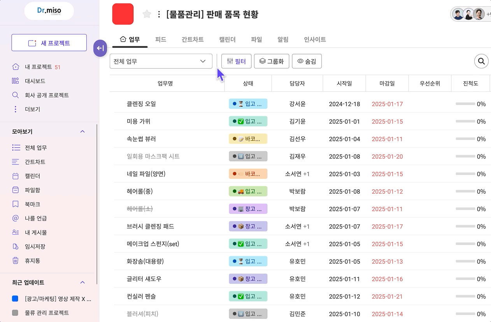Open the project three-dot menu

click(x=159, y=14)
